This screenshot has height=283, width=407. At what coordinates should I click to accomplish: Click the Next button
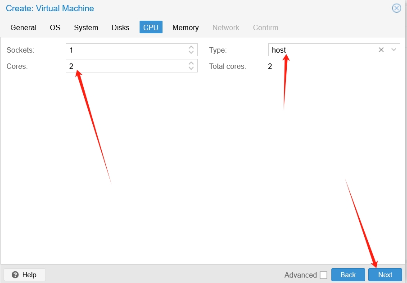[385, 275]
